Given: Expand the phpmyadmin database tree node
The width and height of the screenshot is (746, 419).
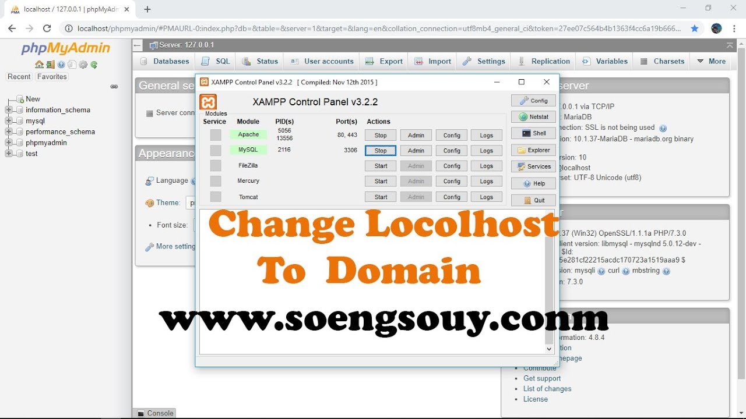Looking at the screenshot, I should point(9,143).
